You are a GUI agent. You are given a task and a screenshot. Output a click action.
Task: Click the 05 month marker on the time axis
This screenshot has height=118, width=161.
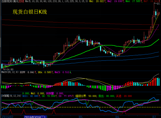(x=81, y=117)
